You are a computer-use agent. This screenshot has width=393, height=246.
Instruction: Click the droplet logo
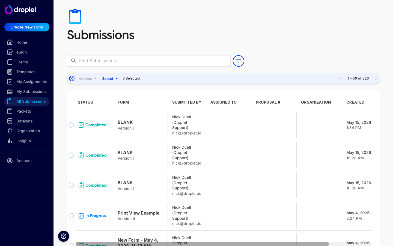point(21,10)
